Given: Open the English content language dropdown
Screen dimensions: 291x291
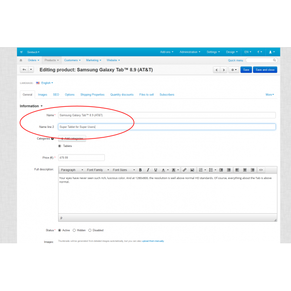Looking at the screenshot, I should click(x=47, y=83).
